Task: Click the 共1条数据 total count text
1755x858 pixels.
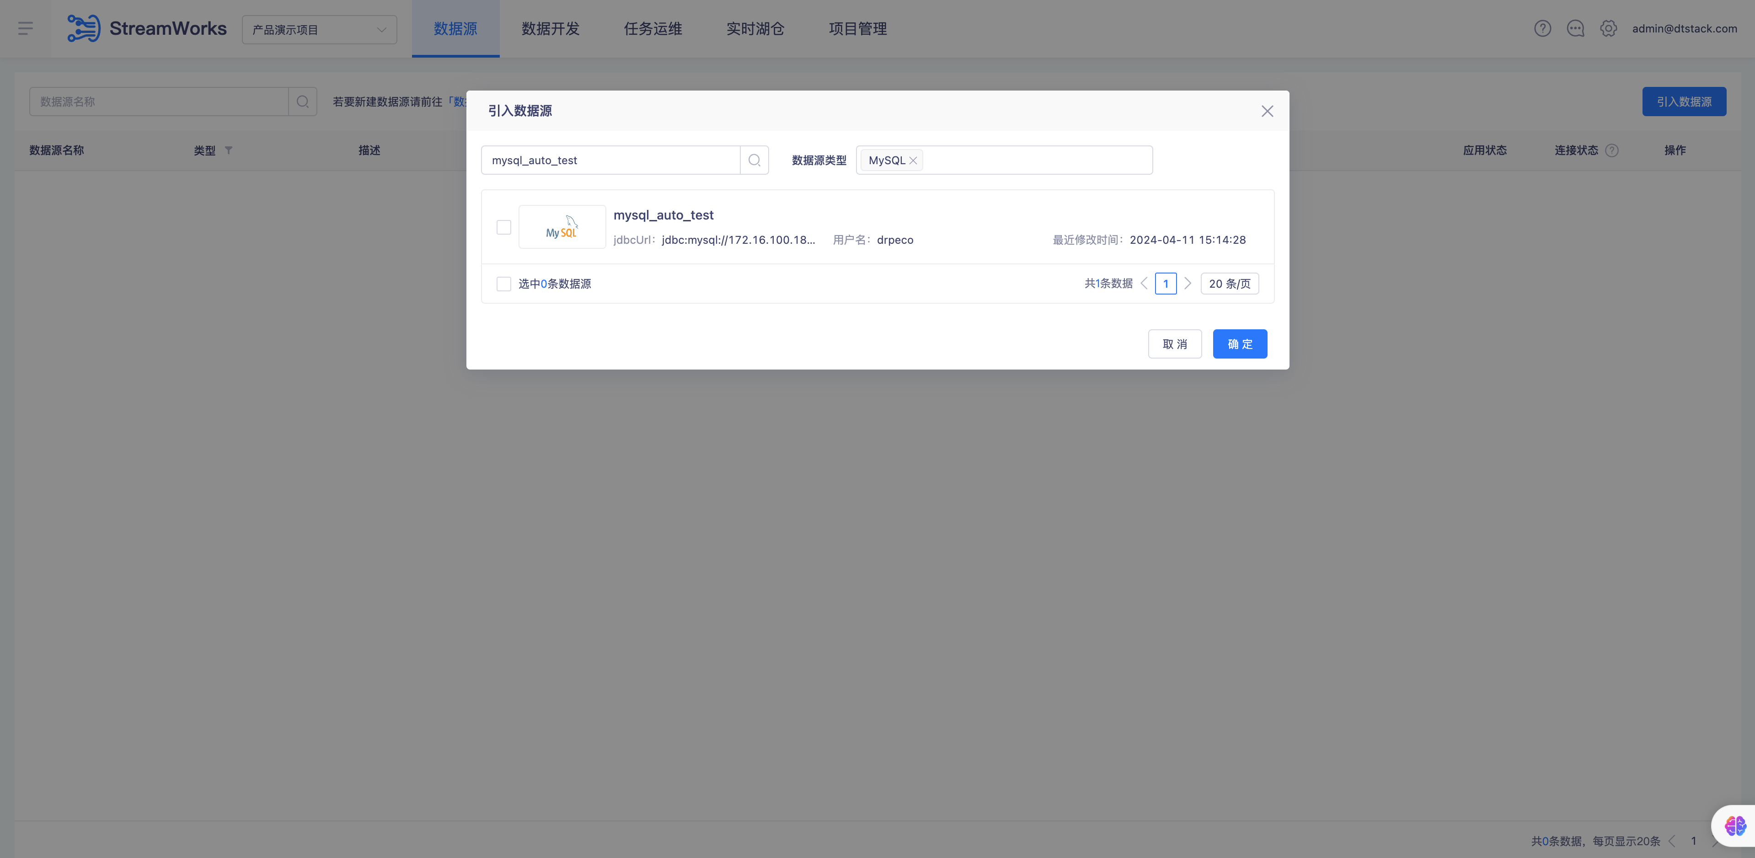Action: click(x=1108, y=284)
